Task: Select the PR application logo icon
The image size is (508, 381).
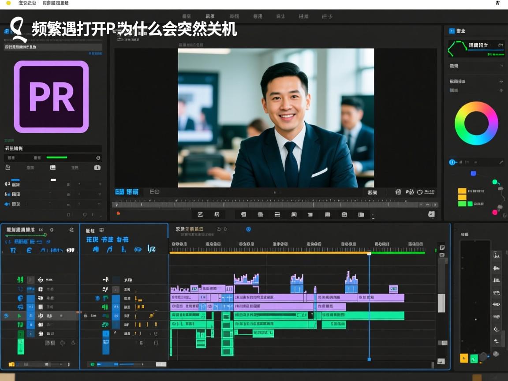Action: (51, 97)
